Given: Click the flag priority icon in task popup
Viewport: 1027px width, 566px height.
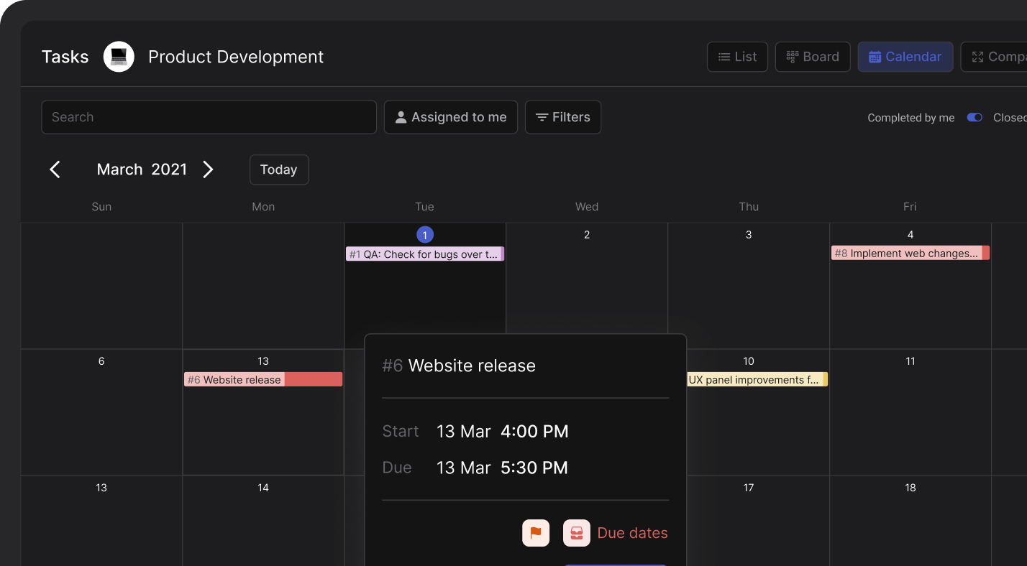Looking at the screenshot, I should point(535,532).
